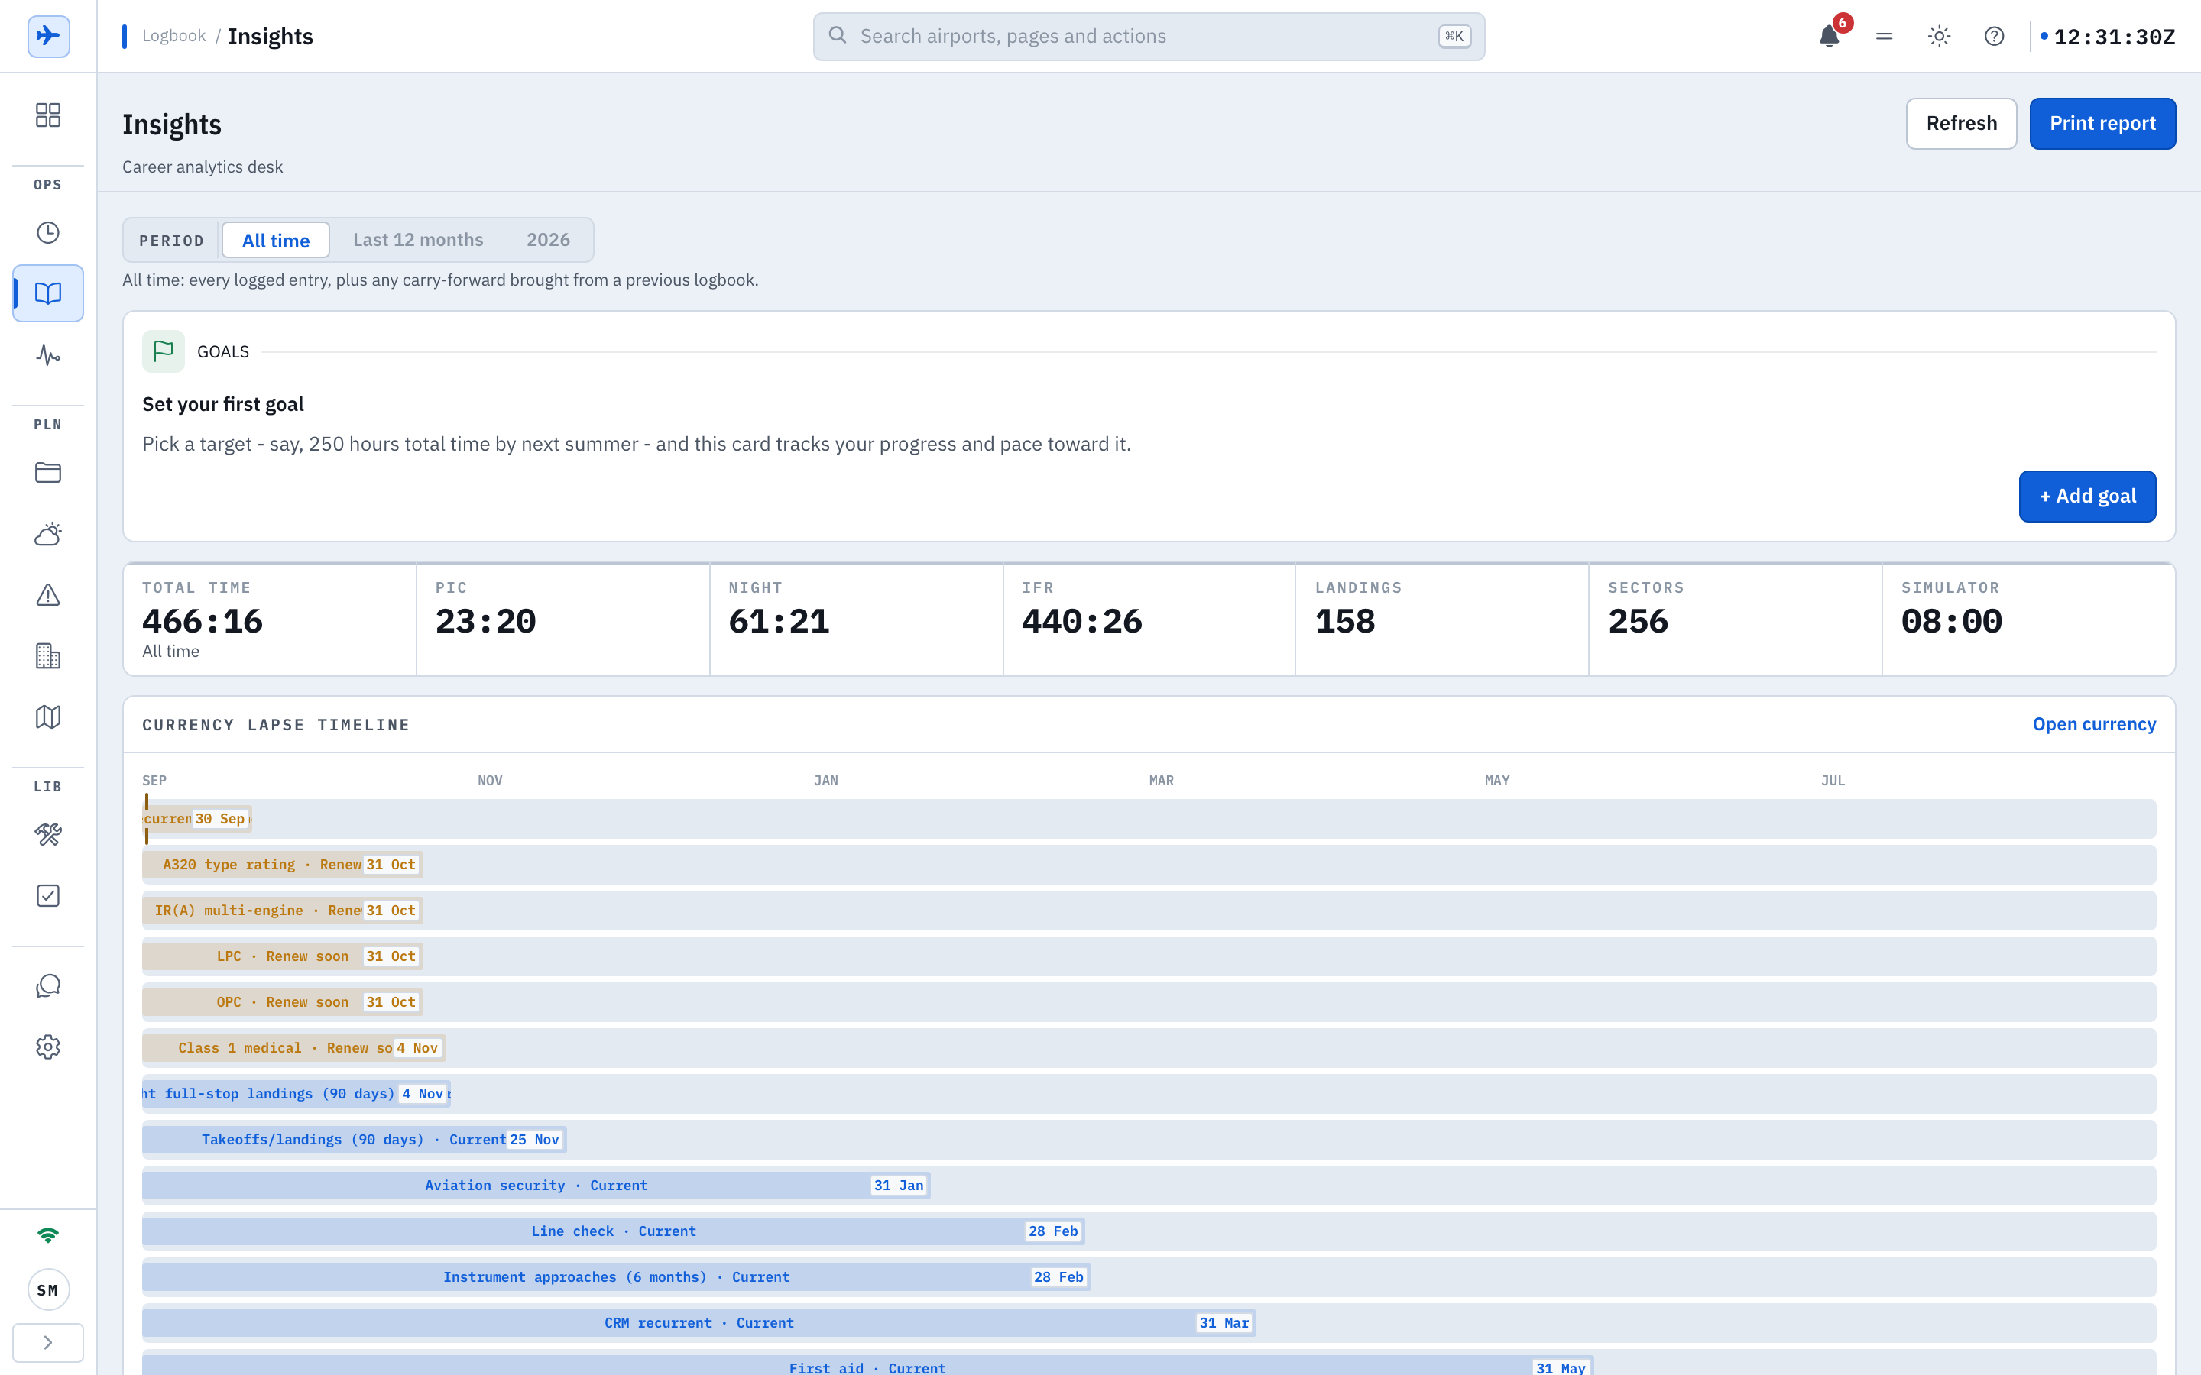This screenshot has width=2201, height=1375.
Task: Open the Open currency link
Action: (2094, 724)
